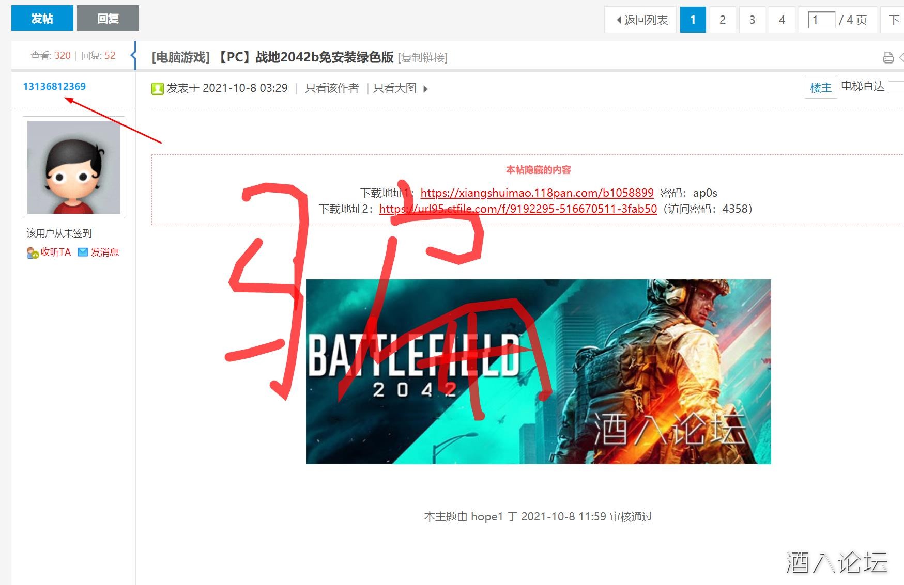Filter posts with 只看该作者
This screenshot has height=585, width=904.
click(x=332, y=88)
